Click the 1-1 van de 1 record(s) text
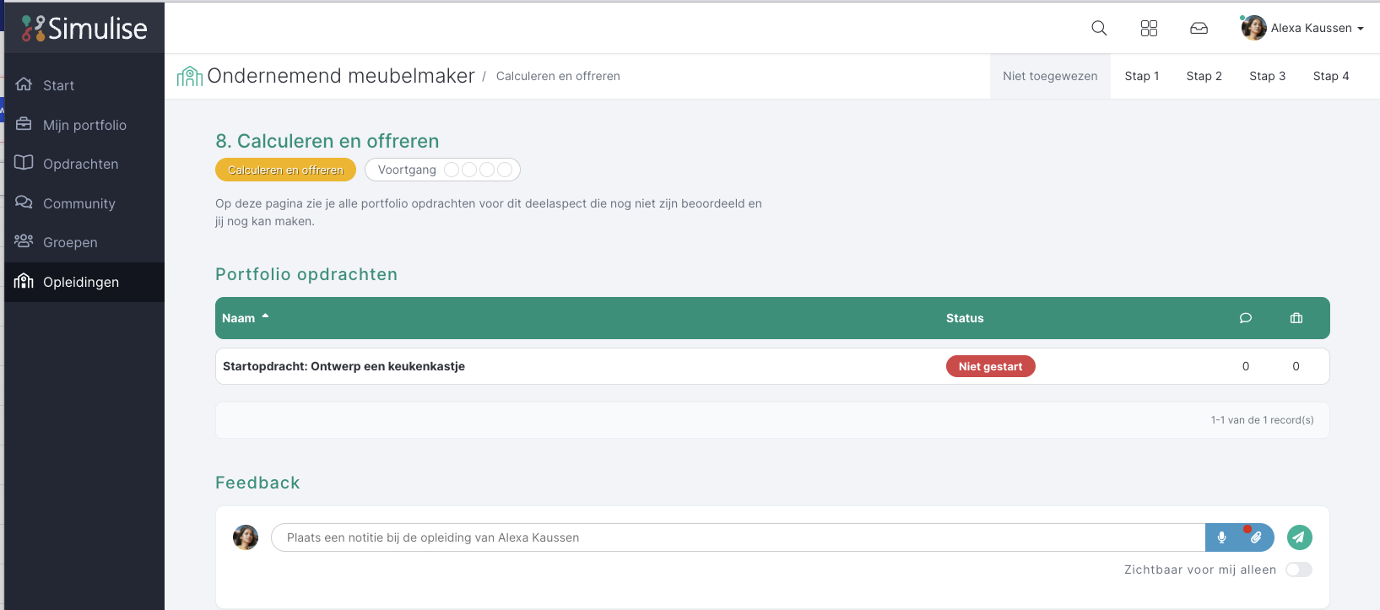The image size is (1380, 610). pos(1262,420)
